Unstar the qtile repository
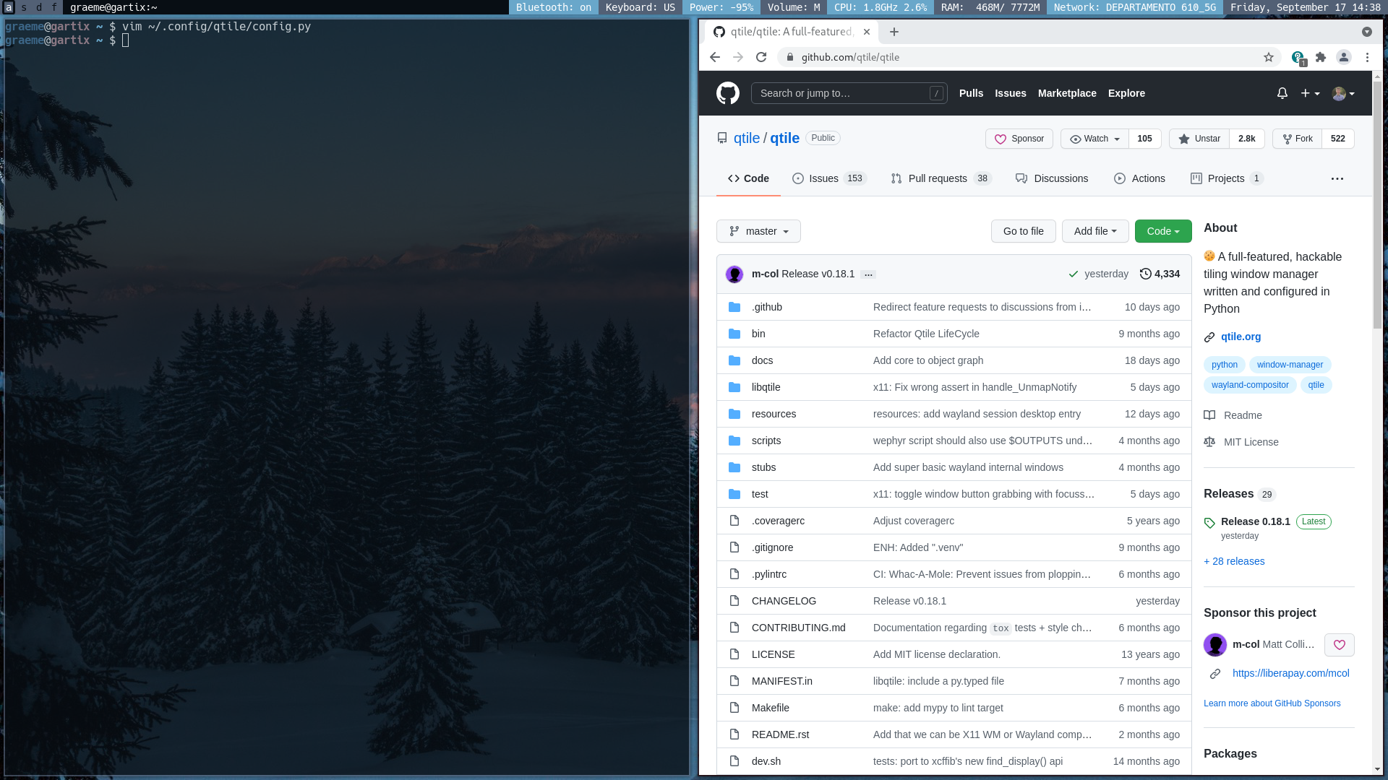 1198,139
